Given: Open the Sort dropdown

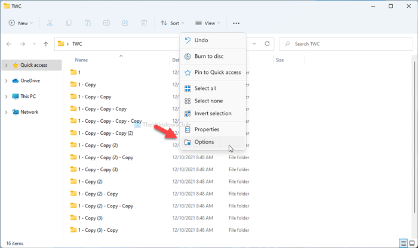Looking at the screenshot, I should coord(173,23).
